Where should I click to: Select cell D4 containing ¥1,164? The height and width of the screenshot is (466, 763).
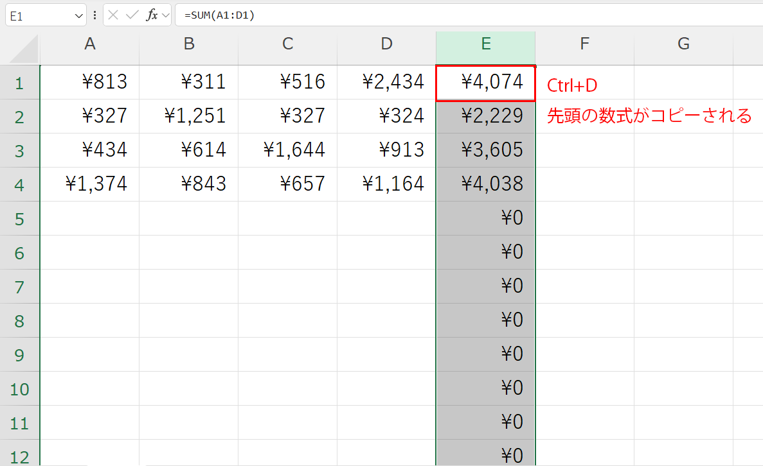(x=386, y=184)
